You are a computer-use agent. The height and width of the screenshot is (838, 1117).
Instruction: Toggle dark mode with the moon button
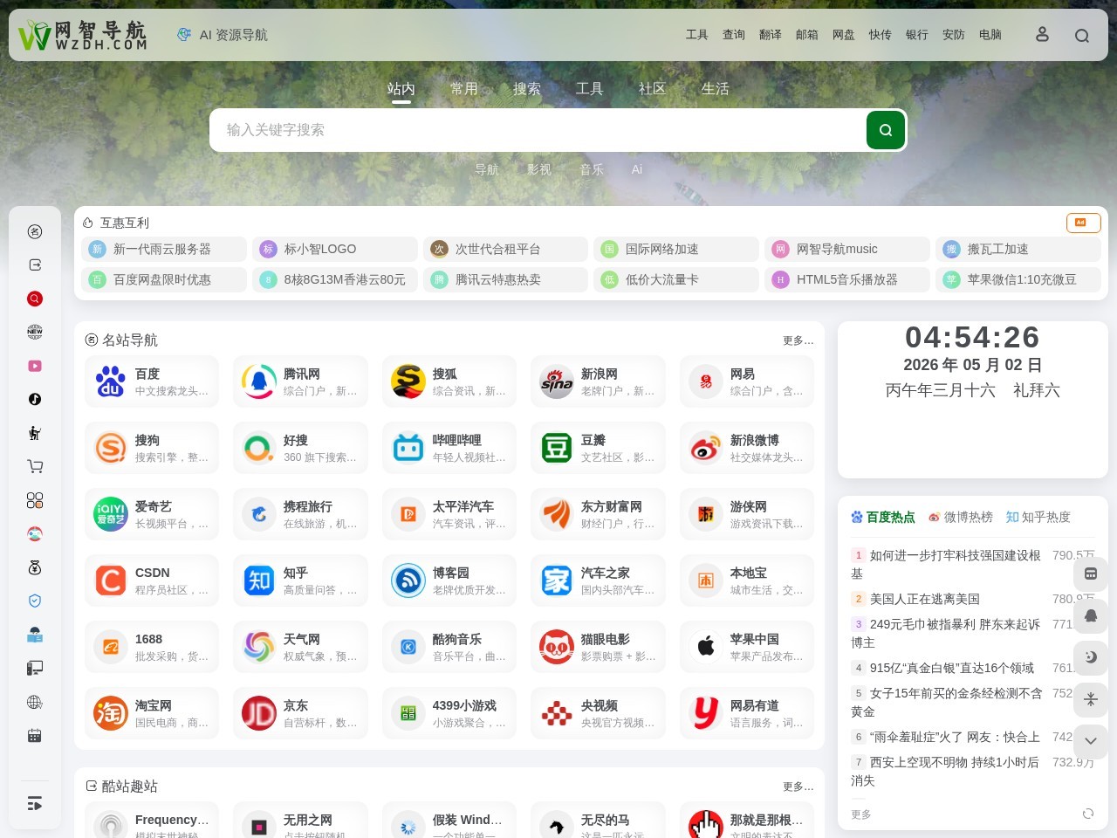pyautogui.click(x=1091, y=657)
